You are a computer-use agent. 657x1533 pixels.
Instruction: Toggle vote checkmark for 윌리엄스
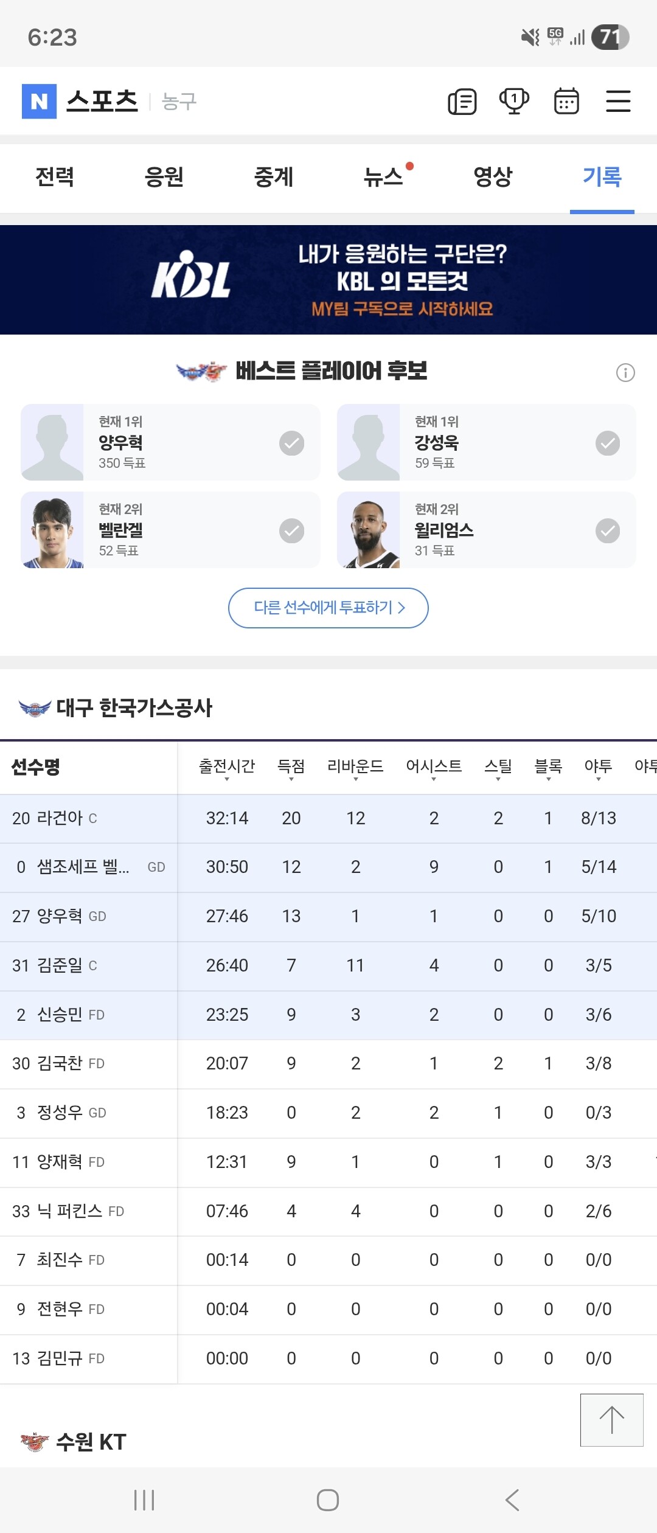pos(608,530)
